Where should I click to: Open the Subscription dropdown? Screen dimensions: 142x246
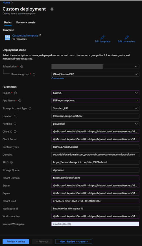pos(95,67)
